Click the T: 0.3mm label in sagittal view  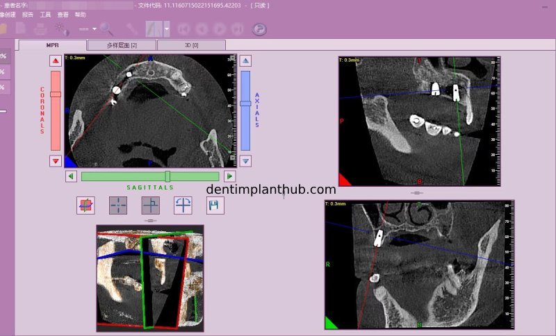coord(350,60)
